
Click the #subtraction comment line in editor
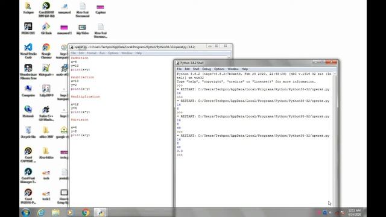[x=83, y=77]
